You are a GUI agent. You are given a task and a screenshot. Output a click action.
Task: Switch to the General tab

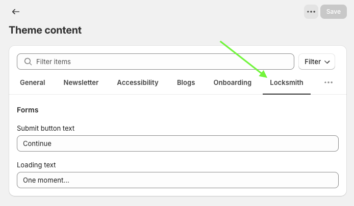[x=33, y=82]
